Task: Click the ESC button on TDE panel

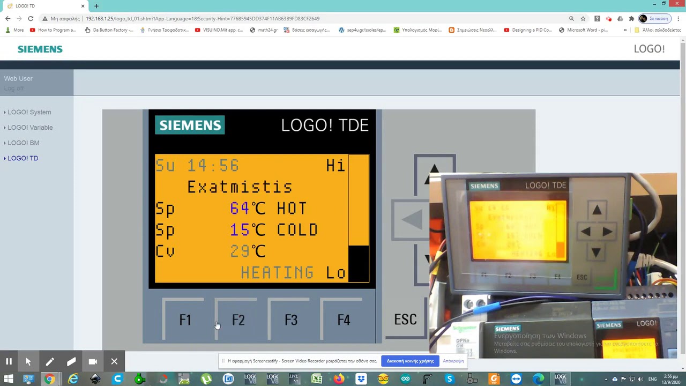Action: coord(406,320)
